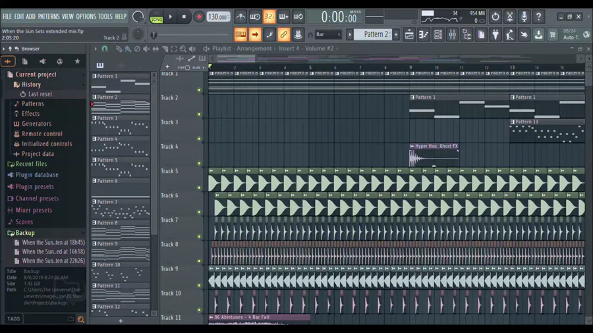The height and width of the screenshot is (333, 593).
Task: Mute Track 7 green dot
Action: [199, 236]
